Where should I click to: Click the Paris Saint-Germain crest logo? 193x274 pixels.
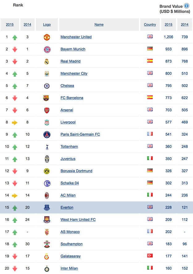47,135
